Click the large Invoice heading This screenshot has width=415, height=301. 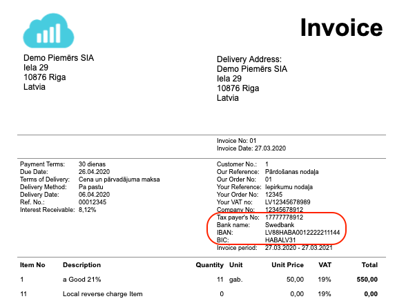[x=340, y=28]
